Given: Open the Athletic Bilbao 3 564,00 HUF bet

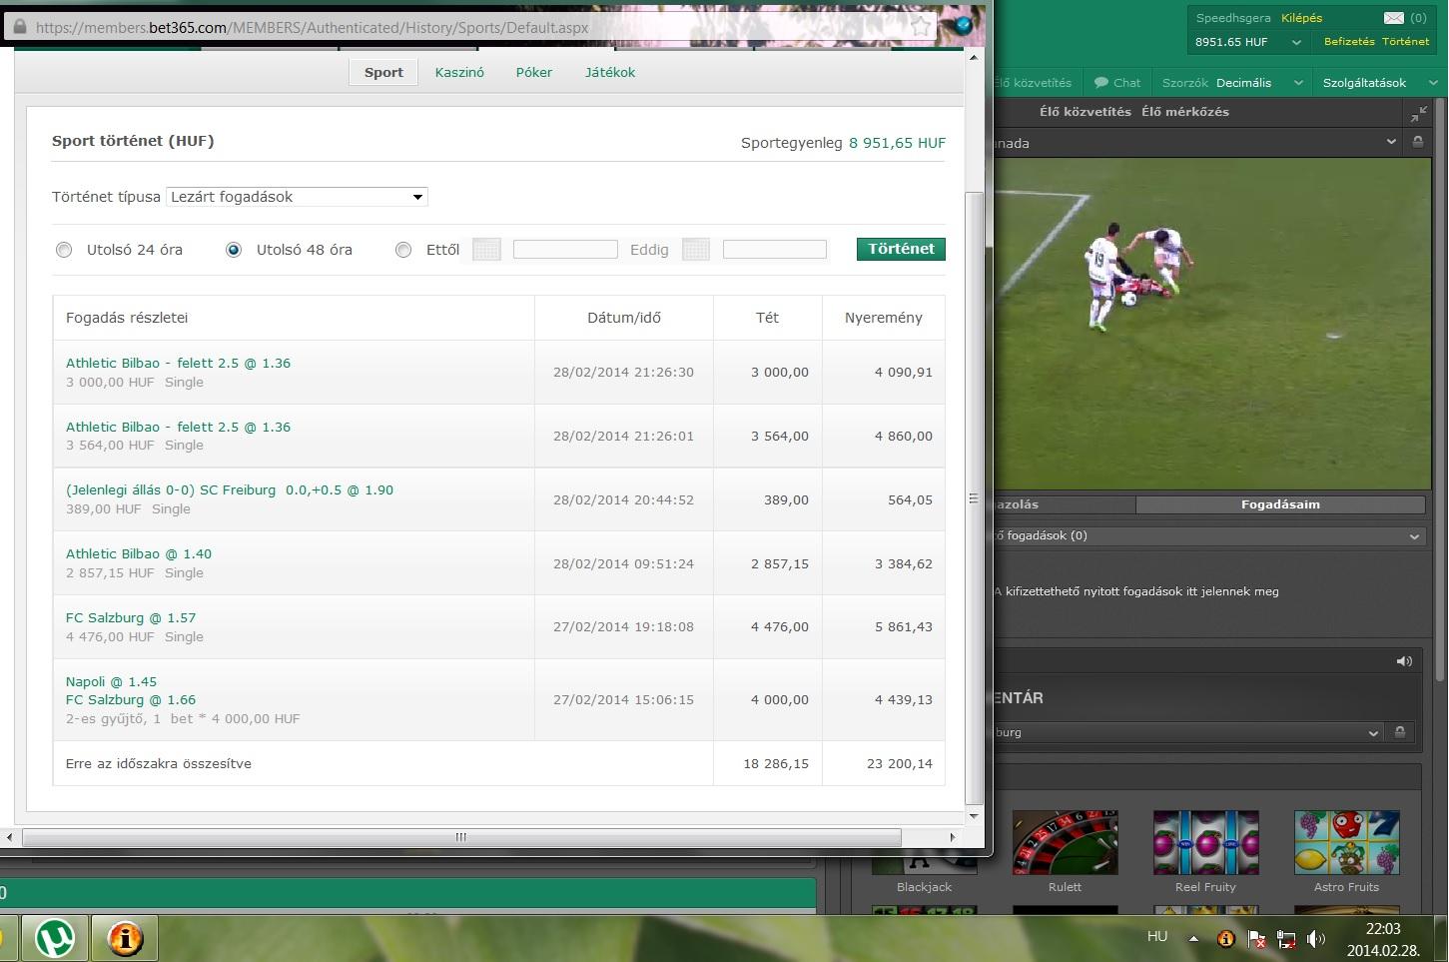Looking at the screenshot, I should pyautogui.click(x=178, y=427).
